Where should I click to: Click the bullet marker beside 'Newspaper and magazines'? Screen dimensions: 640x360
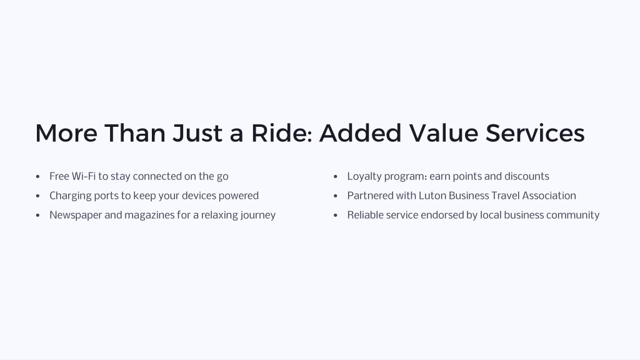38,216
